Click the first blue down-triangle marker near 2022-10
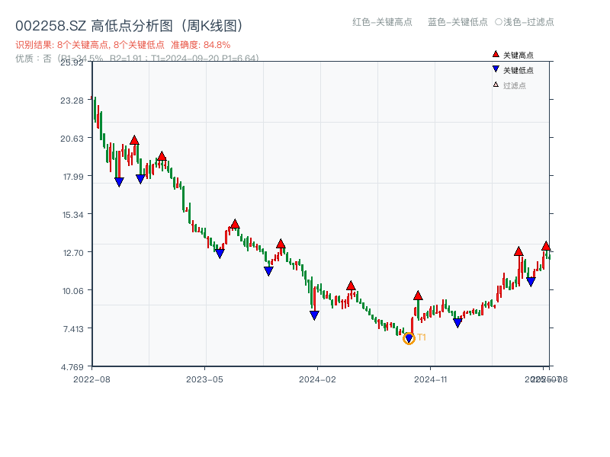Screen dimensions: 610x457 click(120, 181)
